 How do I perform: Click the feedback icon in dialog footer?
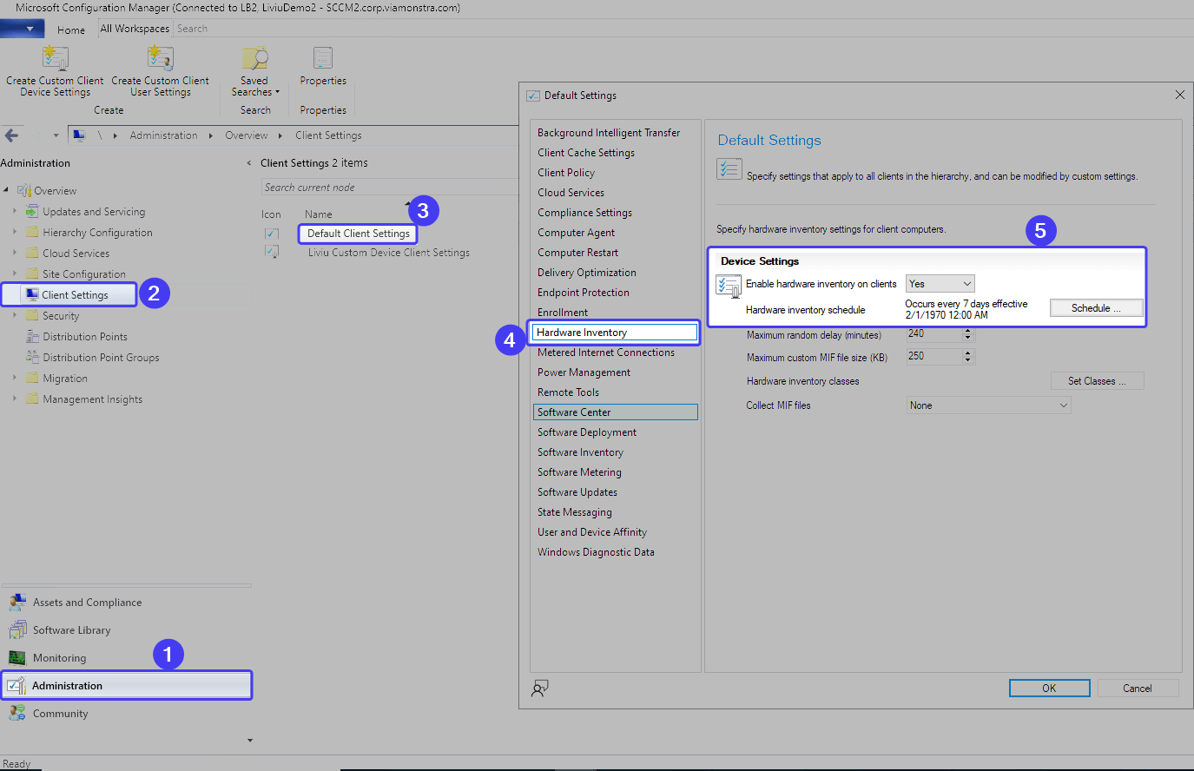[x=539, y=689]
